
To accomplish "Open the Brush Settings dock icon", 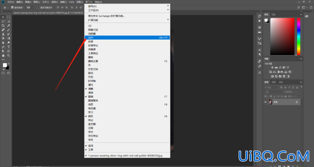I will 260,39.
